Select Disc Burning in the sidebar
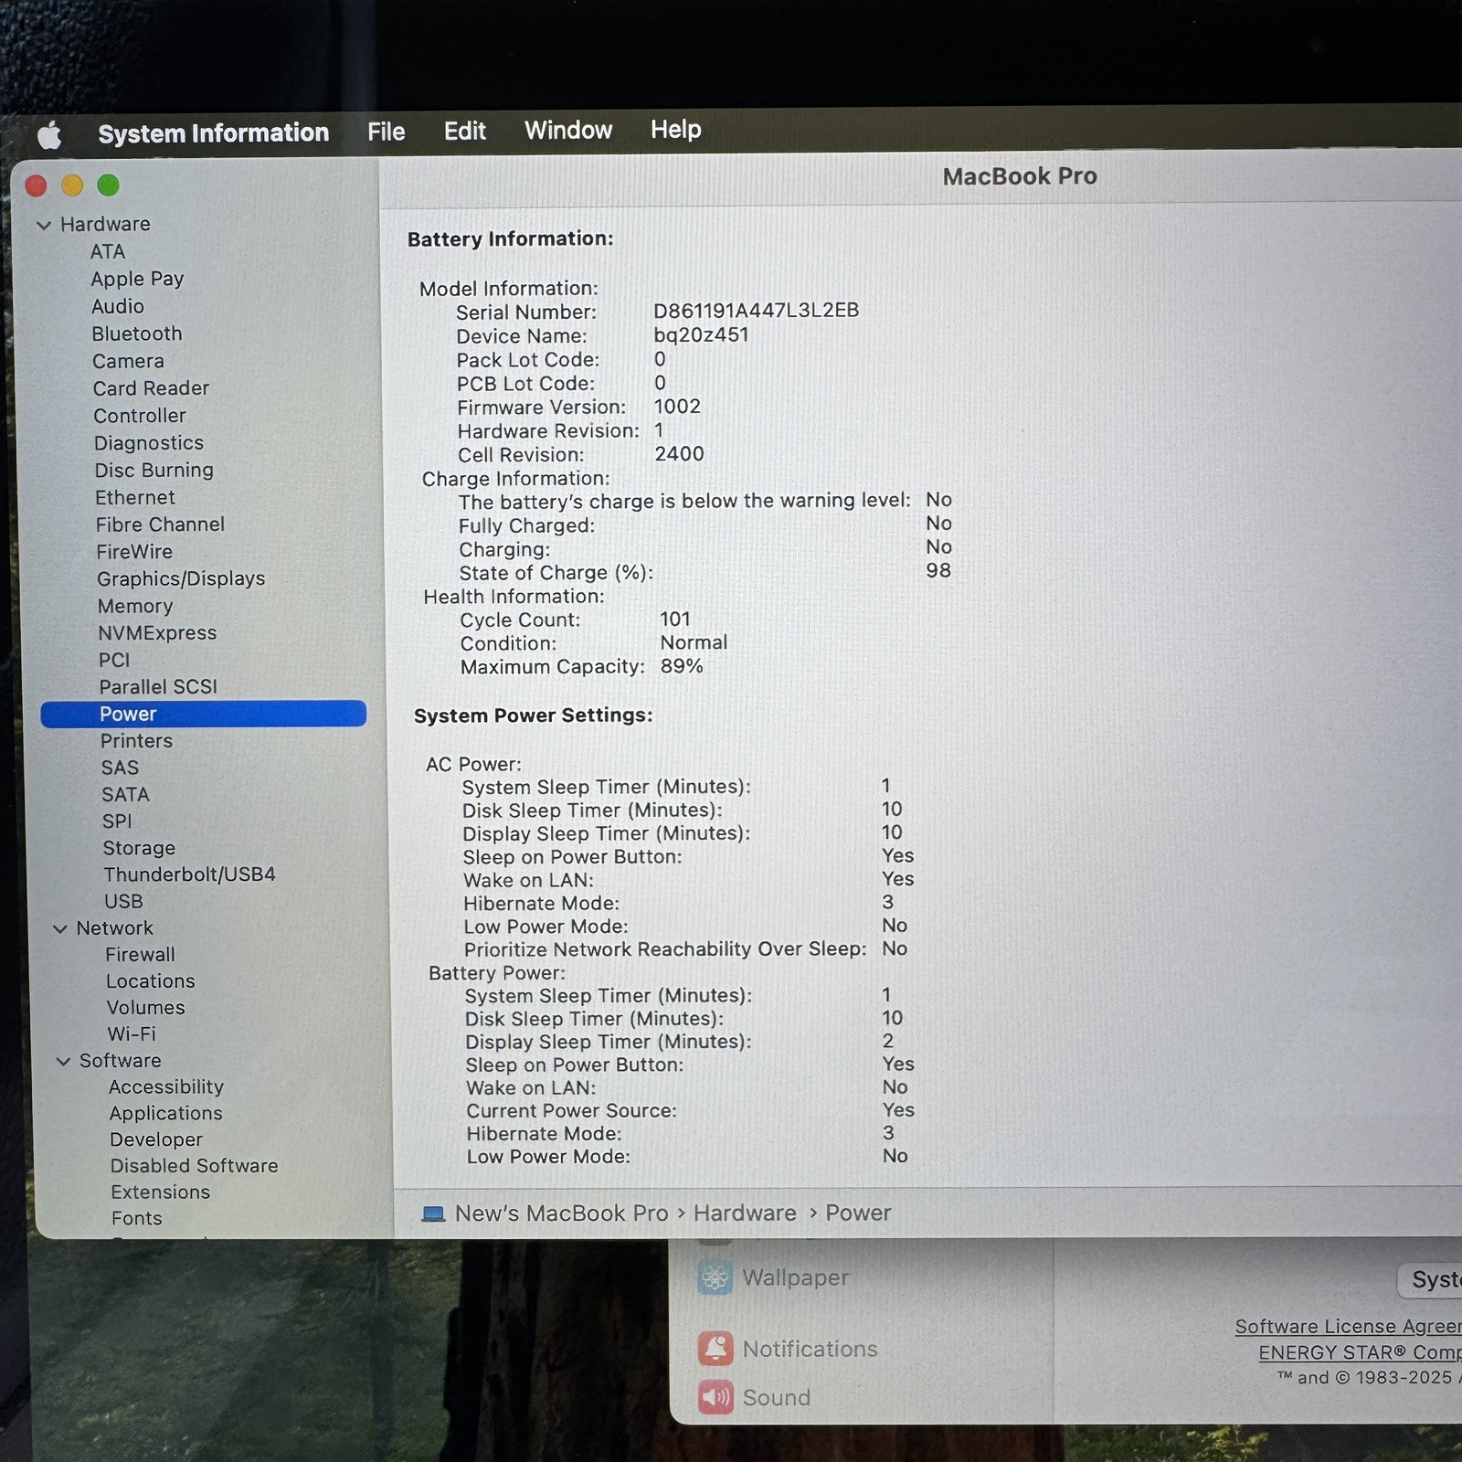Viewport: 1462px width, 1462px height. [x=154, y=471]
